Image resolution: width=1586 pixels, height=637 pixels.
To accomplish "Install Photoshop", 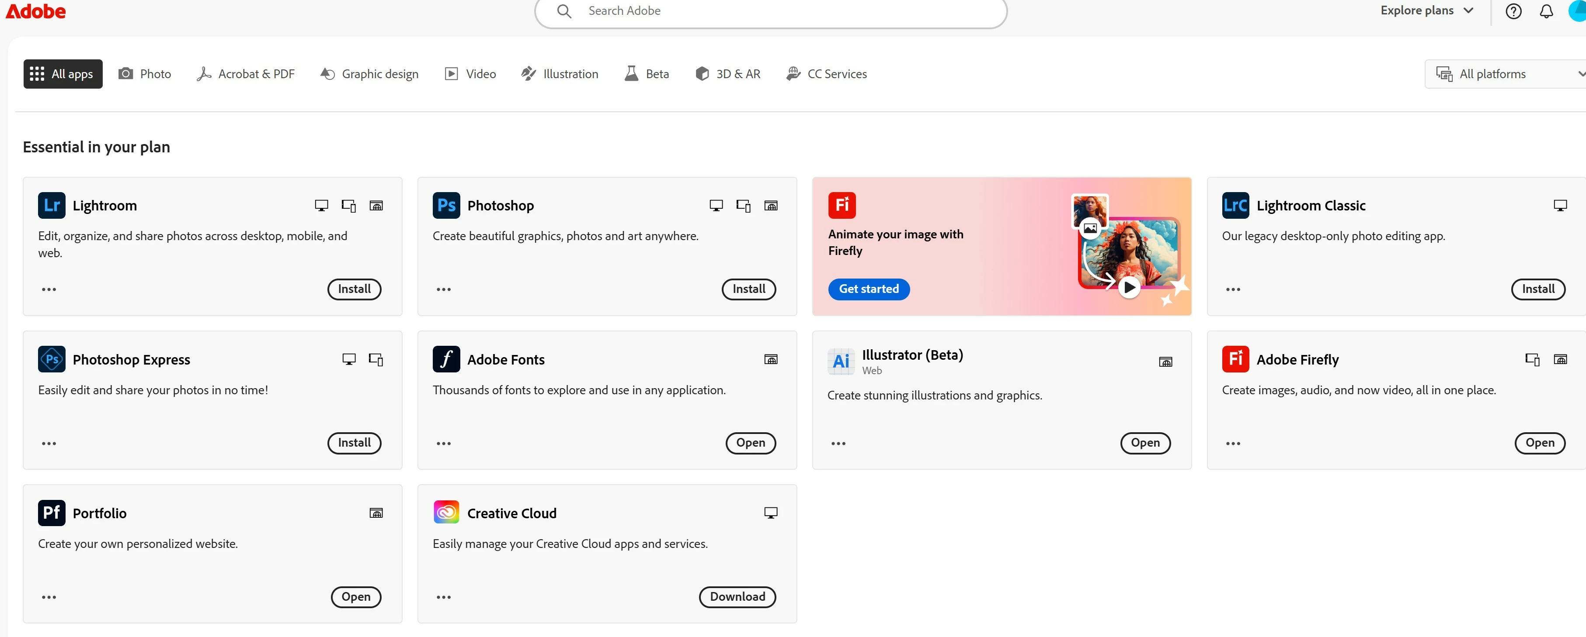I will pyautogui.click(x=748, y=289).
